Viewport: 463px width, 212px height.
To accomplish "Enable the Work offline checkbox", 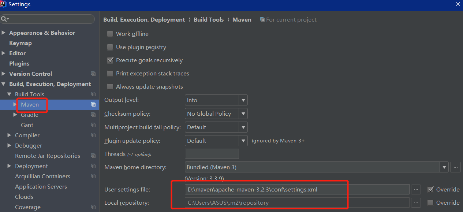I will tap(110, 34).
